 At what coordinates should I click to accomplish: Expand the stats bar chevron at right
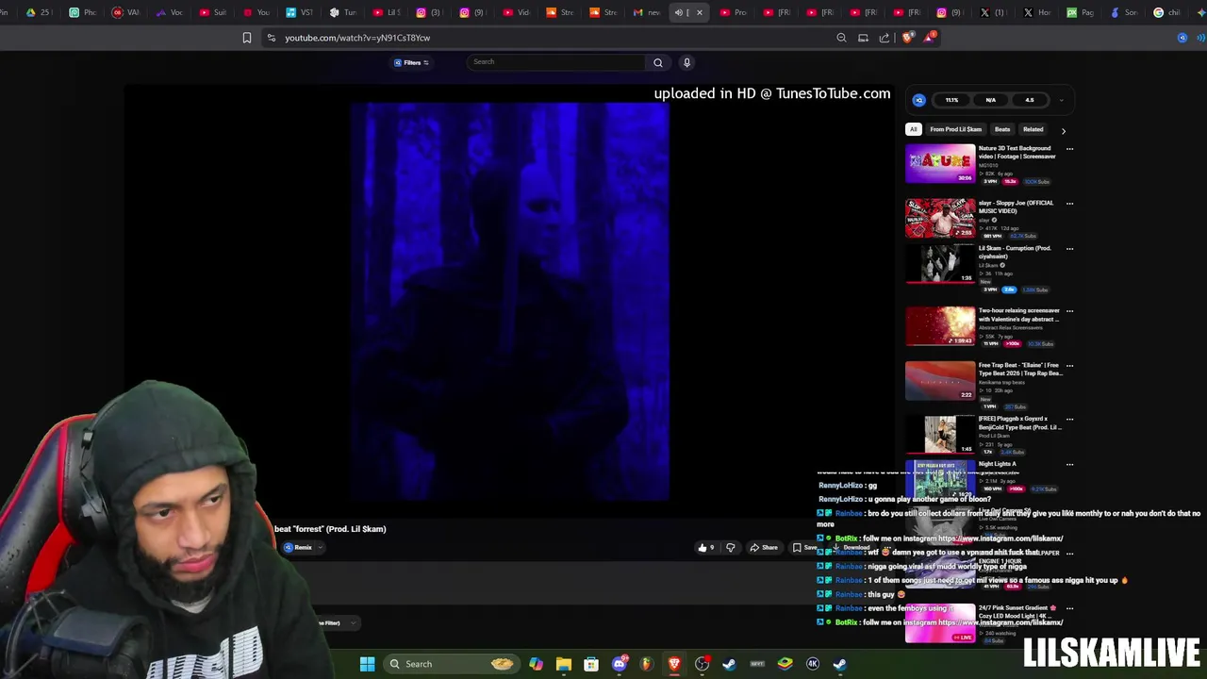click(1061, 100)
